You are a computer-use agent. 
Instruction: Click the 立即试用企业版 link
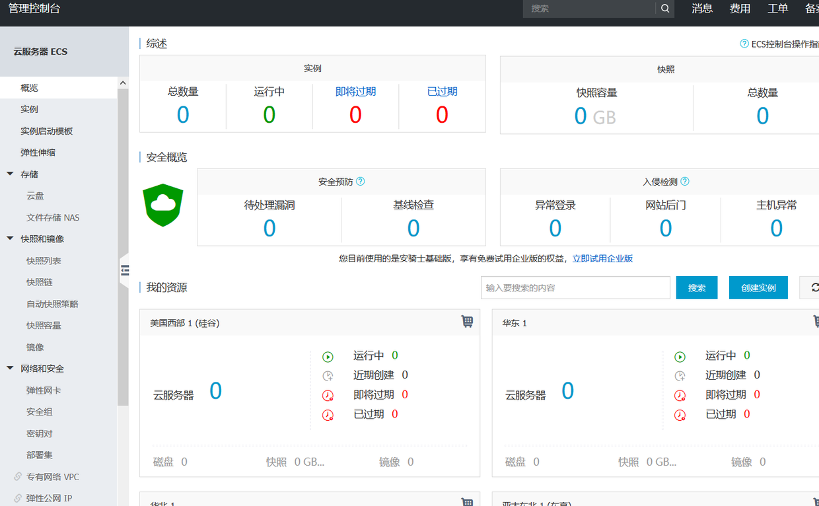602,258
